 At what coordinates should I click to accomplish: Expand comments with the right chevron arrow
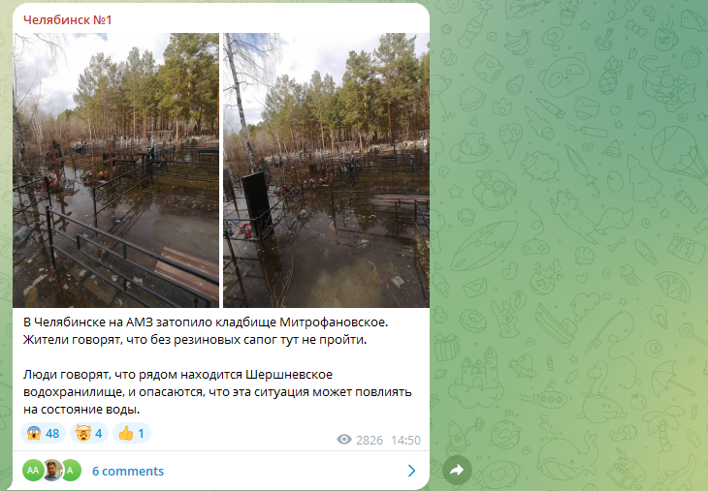click(412, 471)
